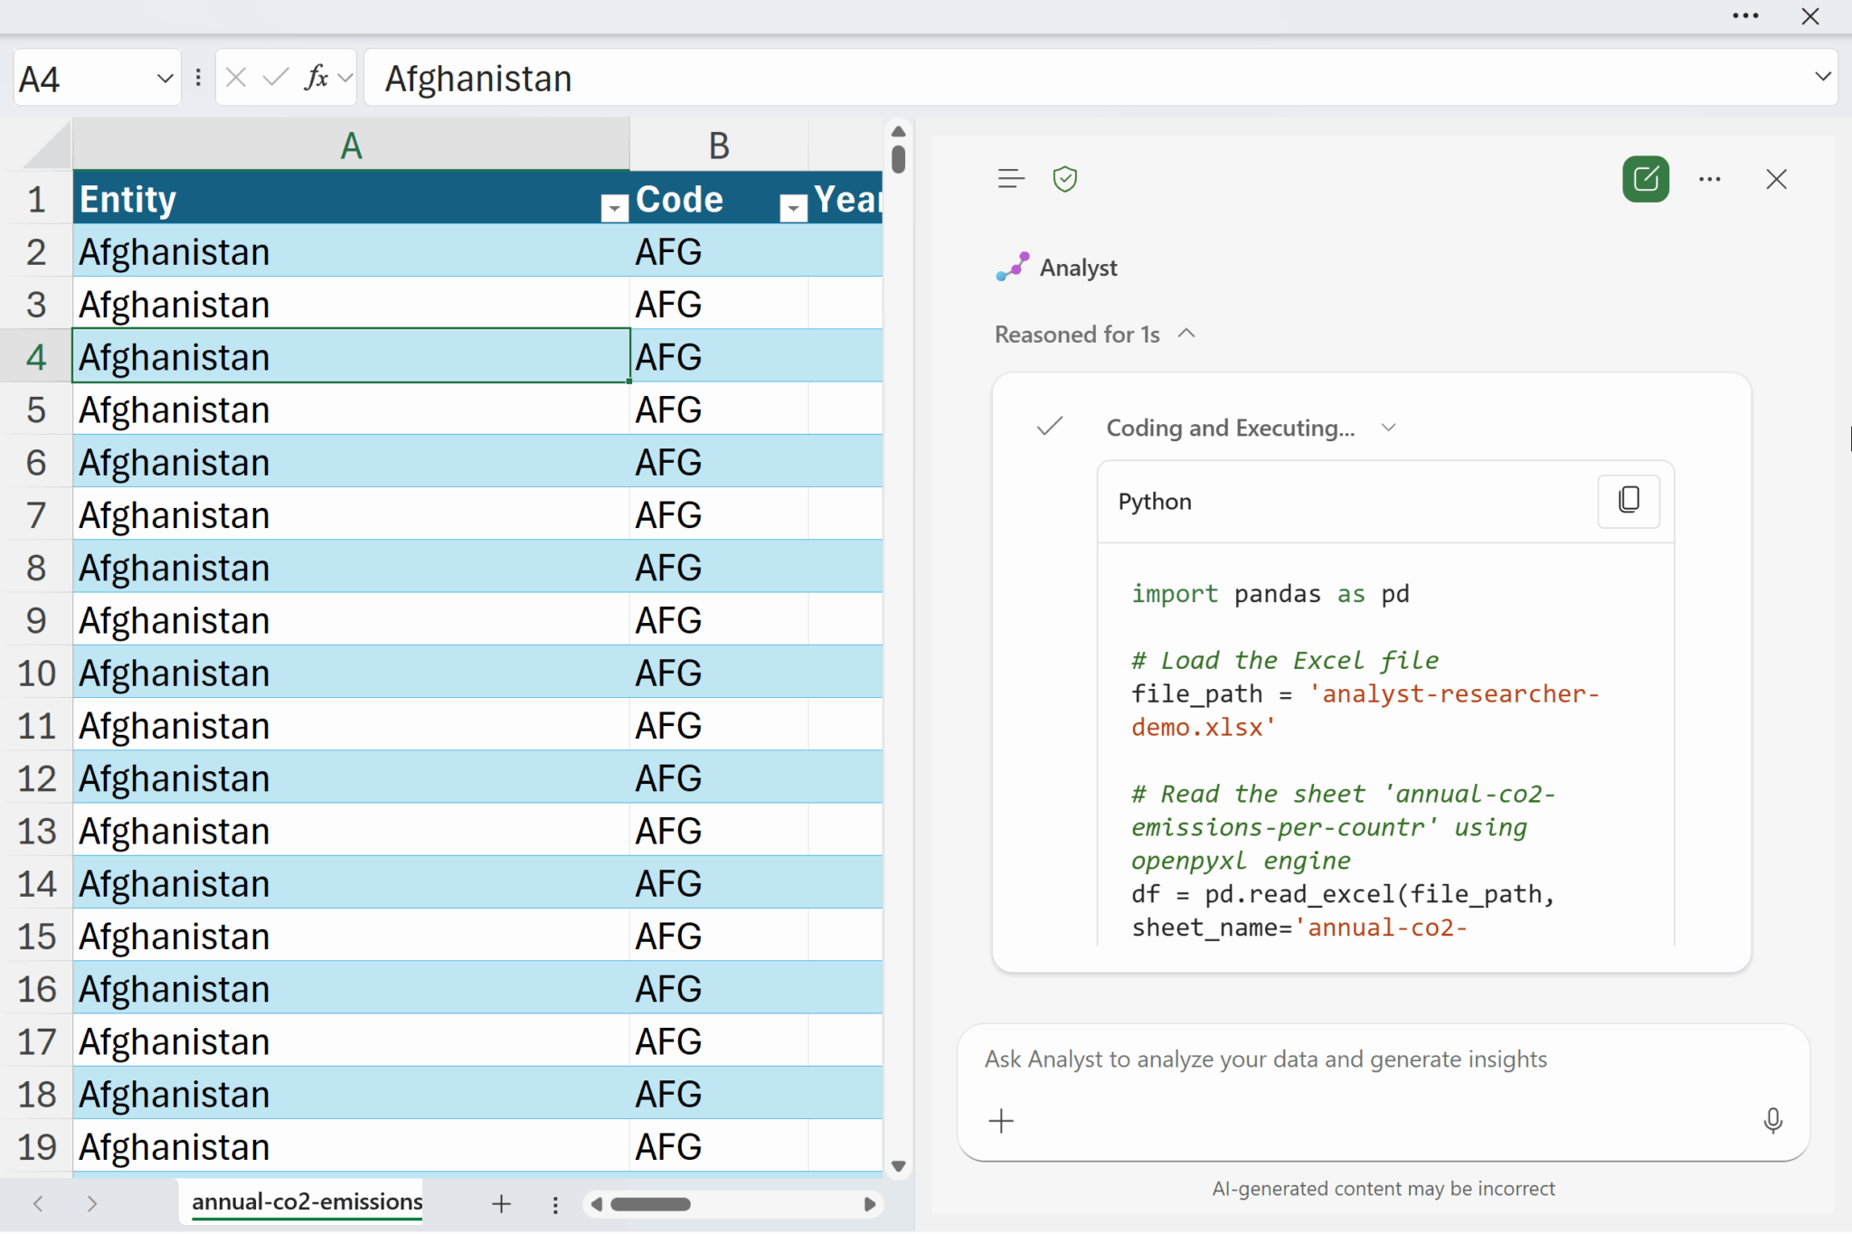Select column A header

tap(351, 145)
